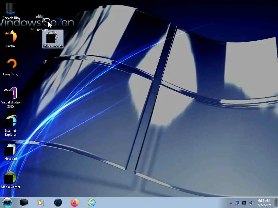Launch Firefox from the taskbar

75,203
